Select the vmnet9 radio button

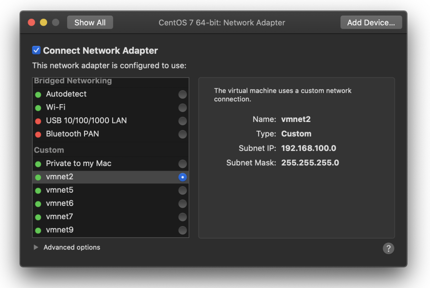click(x=182, y=230)
